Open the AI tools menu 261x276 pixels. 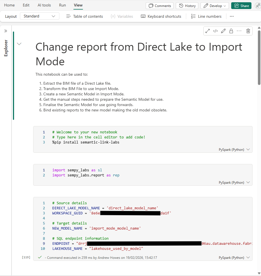[44, 5]
